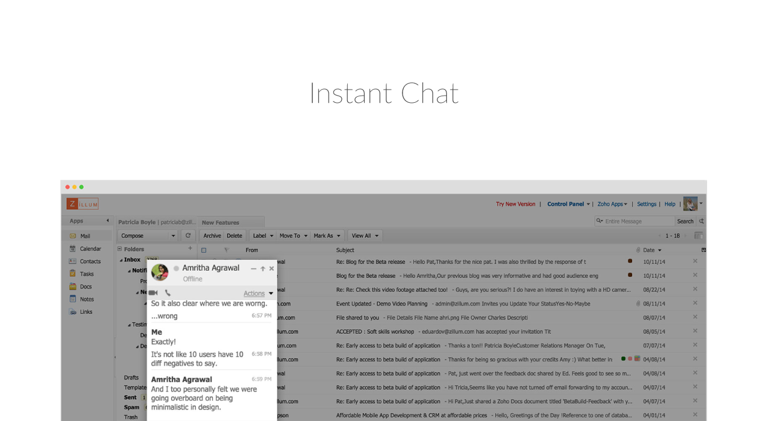This screenshot has height=421, width=769.
Task: Go to next page of messages
Action: 685,236
